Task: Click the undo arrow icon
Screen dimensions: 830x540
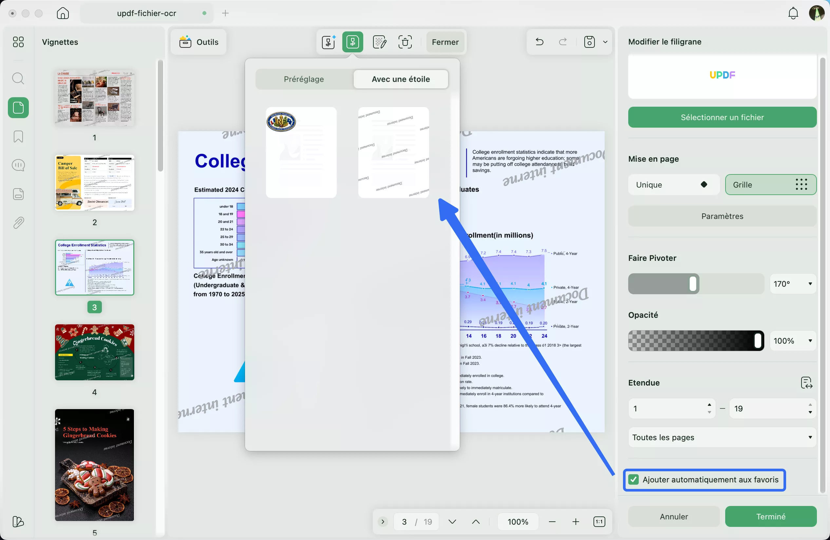Action: pyautogui.click(x=539, y=42)
